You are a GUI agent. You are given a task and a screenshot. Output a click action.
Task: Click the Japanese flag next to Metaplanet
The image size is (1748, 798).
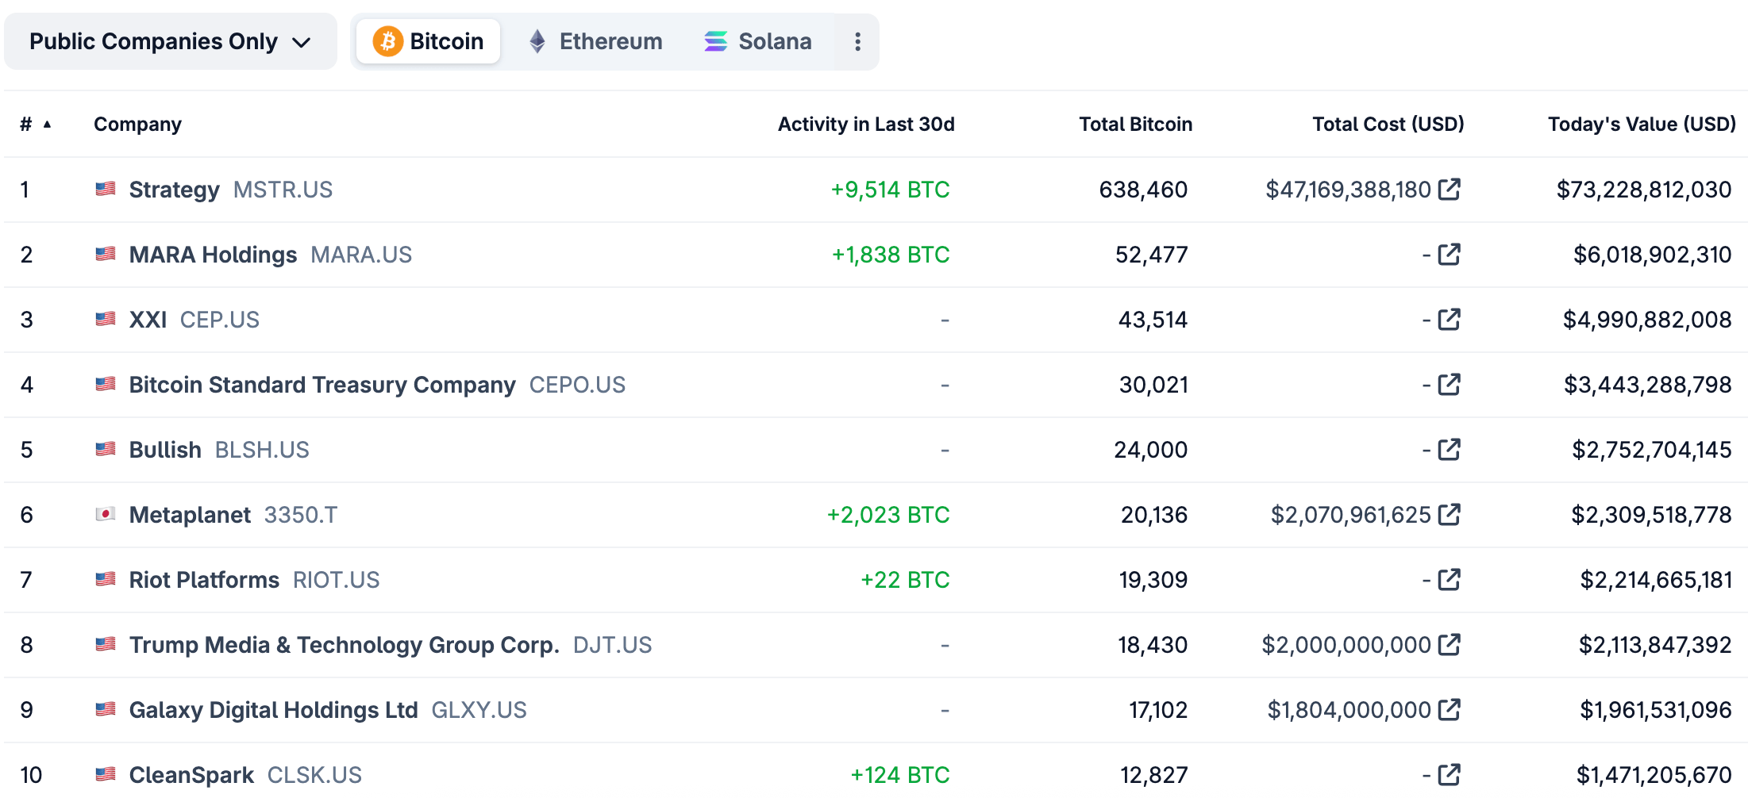click(105, 514)
